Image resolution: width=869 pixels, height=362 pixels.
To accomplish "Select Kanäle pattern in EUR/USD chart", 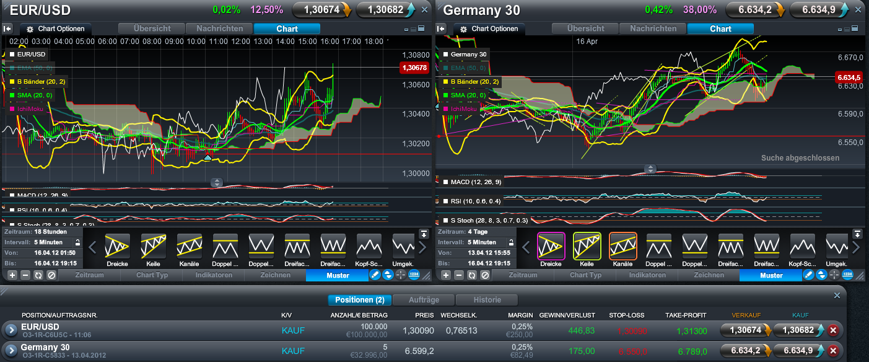I will coord(189,246).
